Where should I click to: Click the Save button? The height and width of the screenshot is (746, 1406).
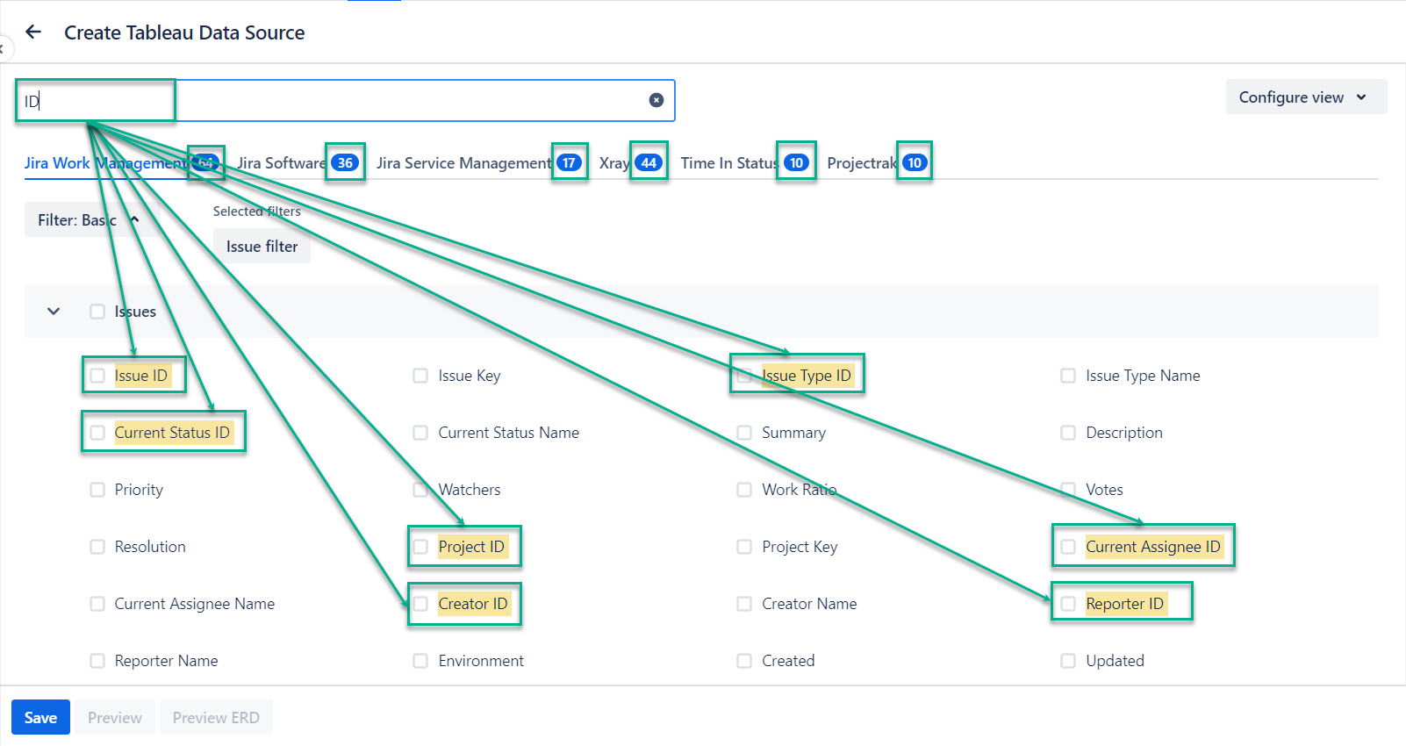40,718
